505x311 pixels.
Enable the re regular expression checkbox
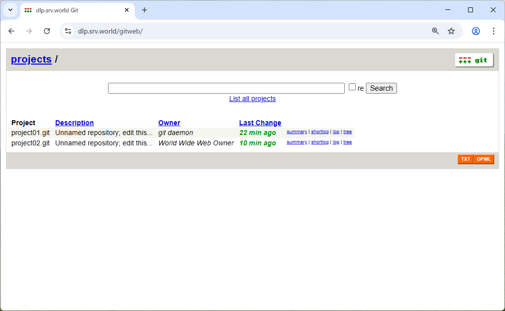[x=352, y=87]
